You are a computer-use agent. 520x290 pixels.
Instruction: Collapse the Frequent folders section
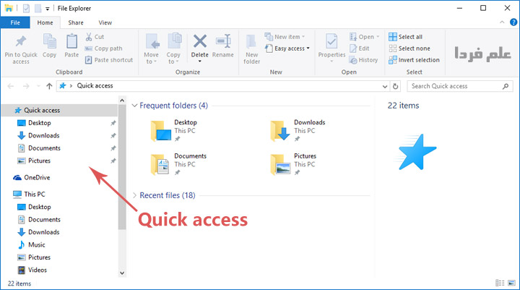(134, 106)
